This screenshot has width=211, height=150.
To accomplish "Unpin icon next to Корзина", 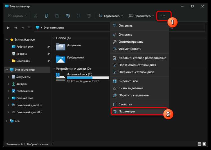I will pyautogui.click(x=49, y=54).
